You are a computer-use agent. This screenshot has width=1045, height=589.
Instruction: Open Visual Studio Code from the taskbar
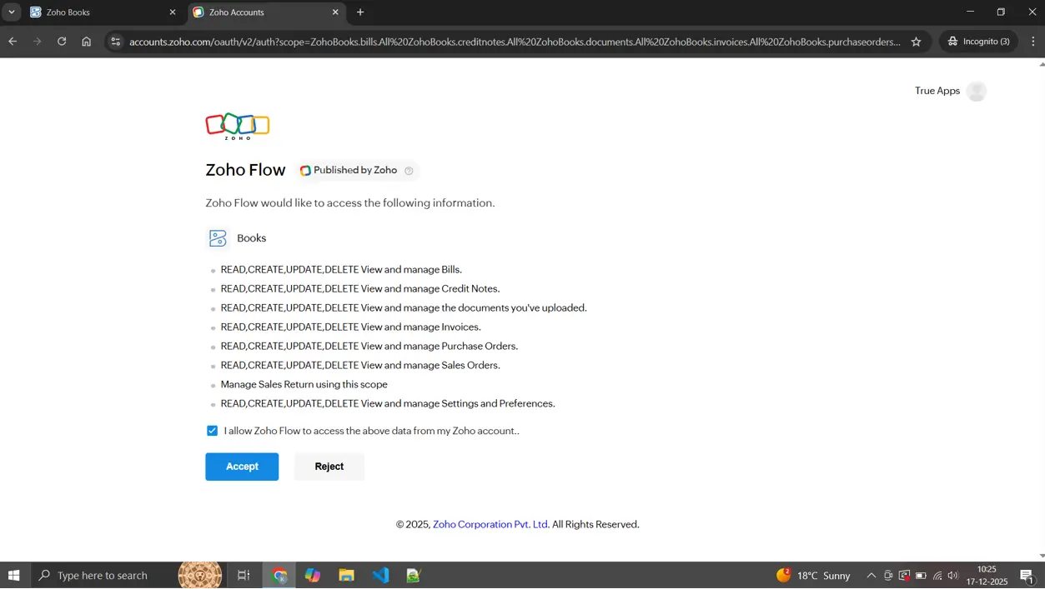click(x=380, y=575)
